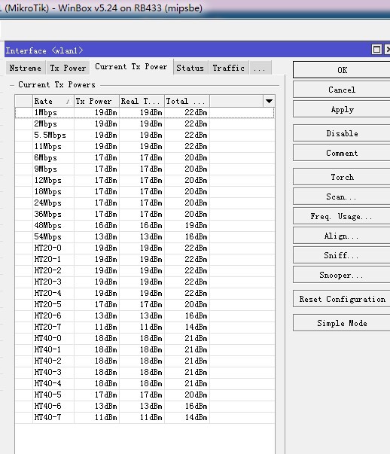Select the 6Mbps rate row
This screenshot has height=454, width=390.
click(x=145, y=157)
